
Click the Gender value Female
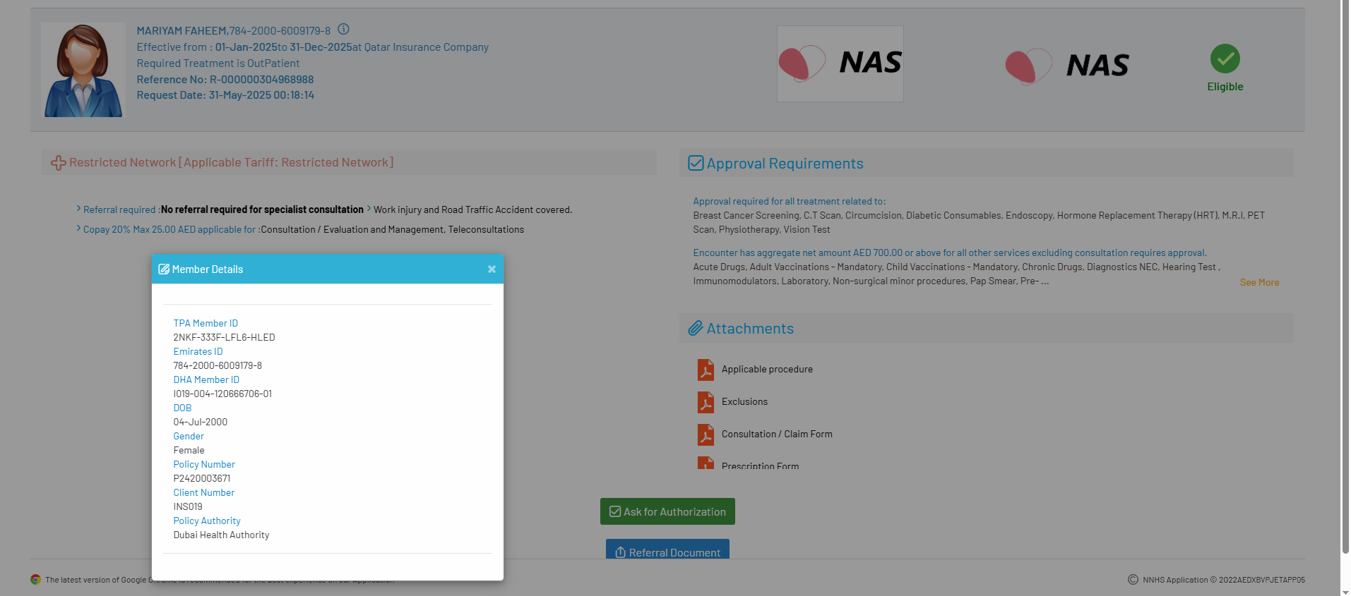189,450
